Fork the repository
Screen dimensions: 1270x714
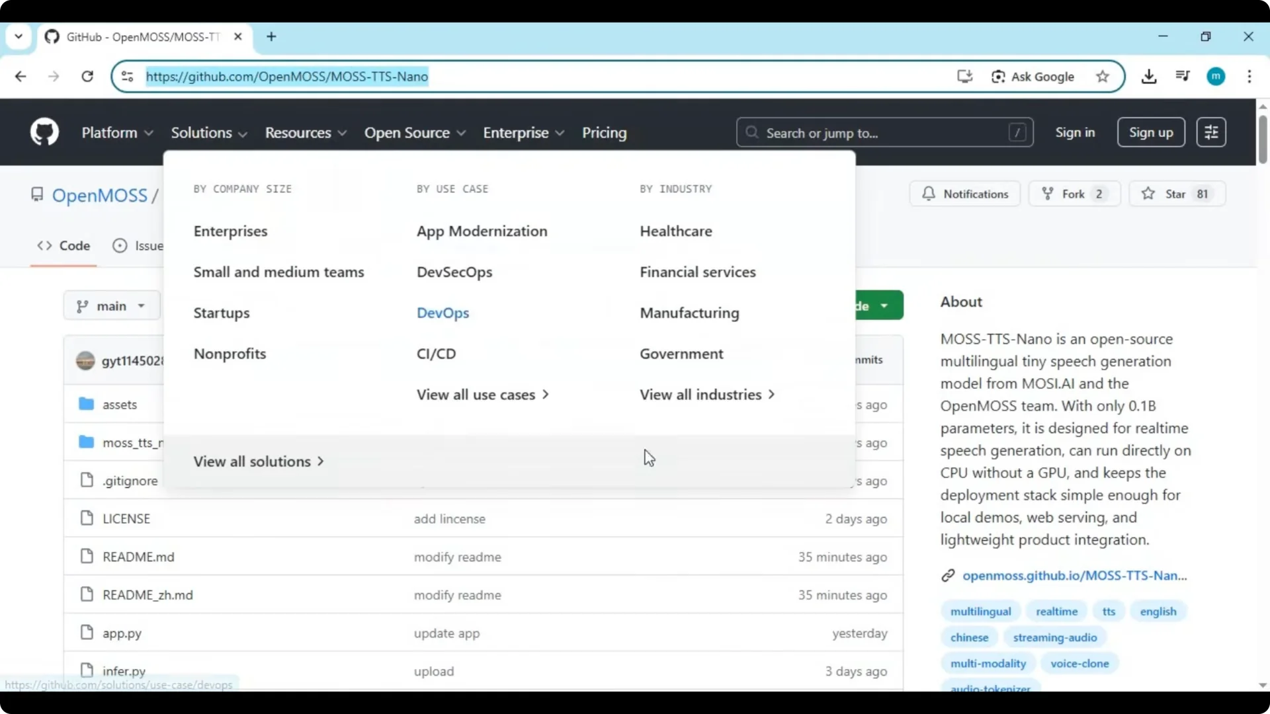click(x=1074, y=194)
